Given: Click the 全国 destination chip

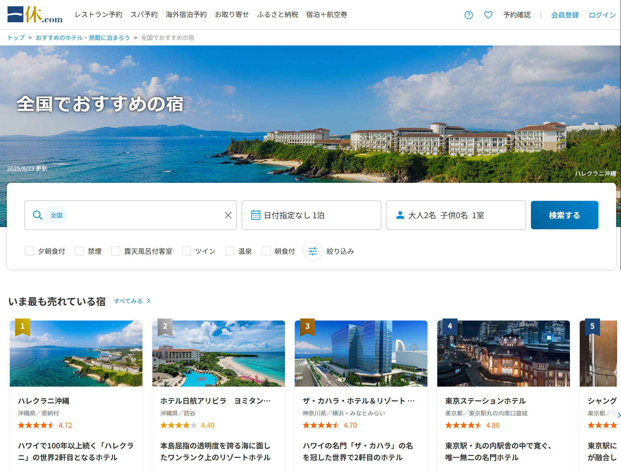Looking at the screenshot, I should click(56, 215).
